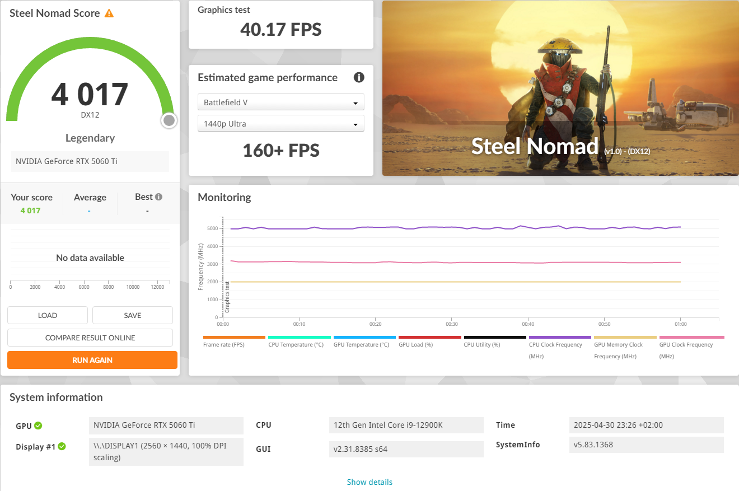Image resolution: width=739 pixels, height=491 pixels.
Task: Click the green checkmark next to Display #1
Action: 62,446
